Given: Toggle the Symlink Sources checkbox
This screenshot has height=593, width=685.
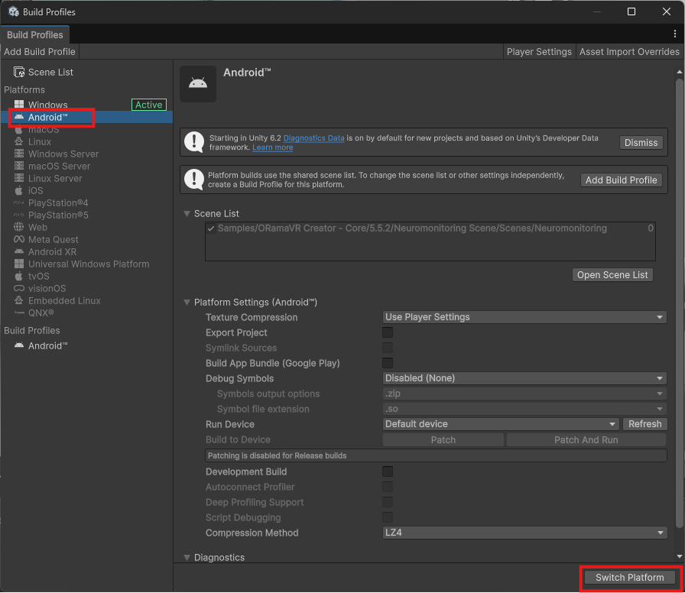Looking at the screenshot, I should pos(388,348).
